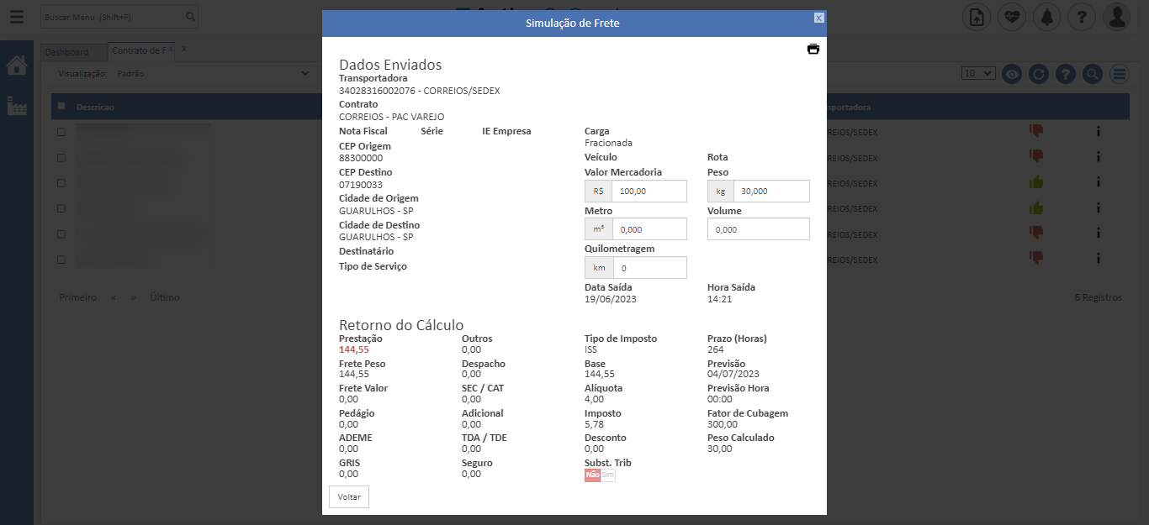Screen dimensions: 1149x525
Task: Switch to the Dashboard tab
Action: point(66,52)
